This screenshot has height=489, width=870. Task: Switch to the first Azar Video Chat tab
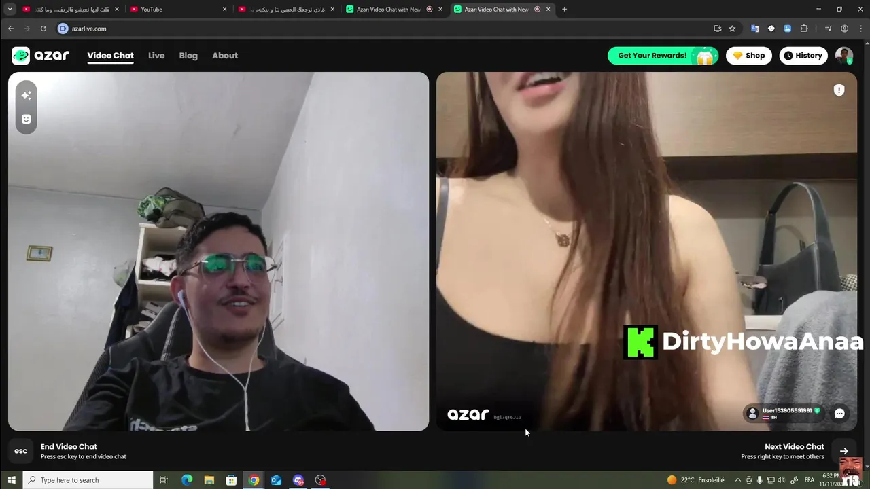point(395,10)
